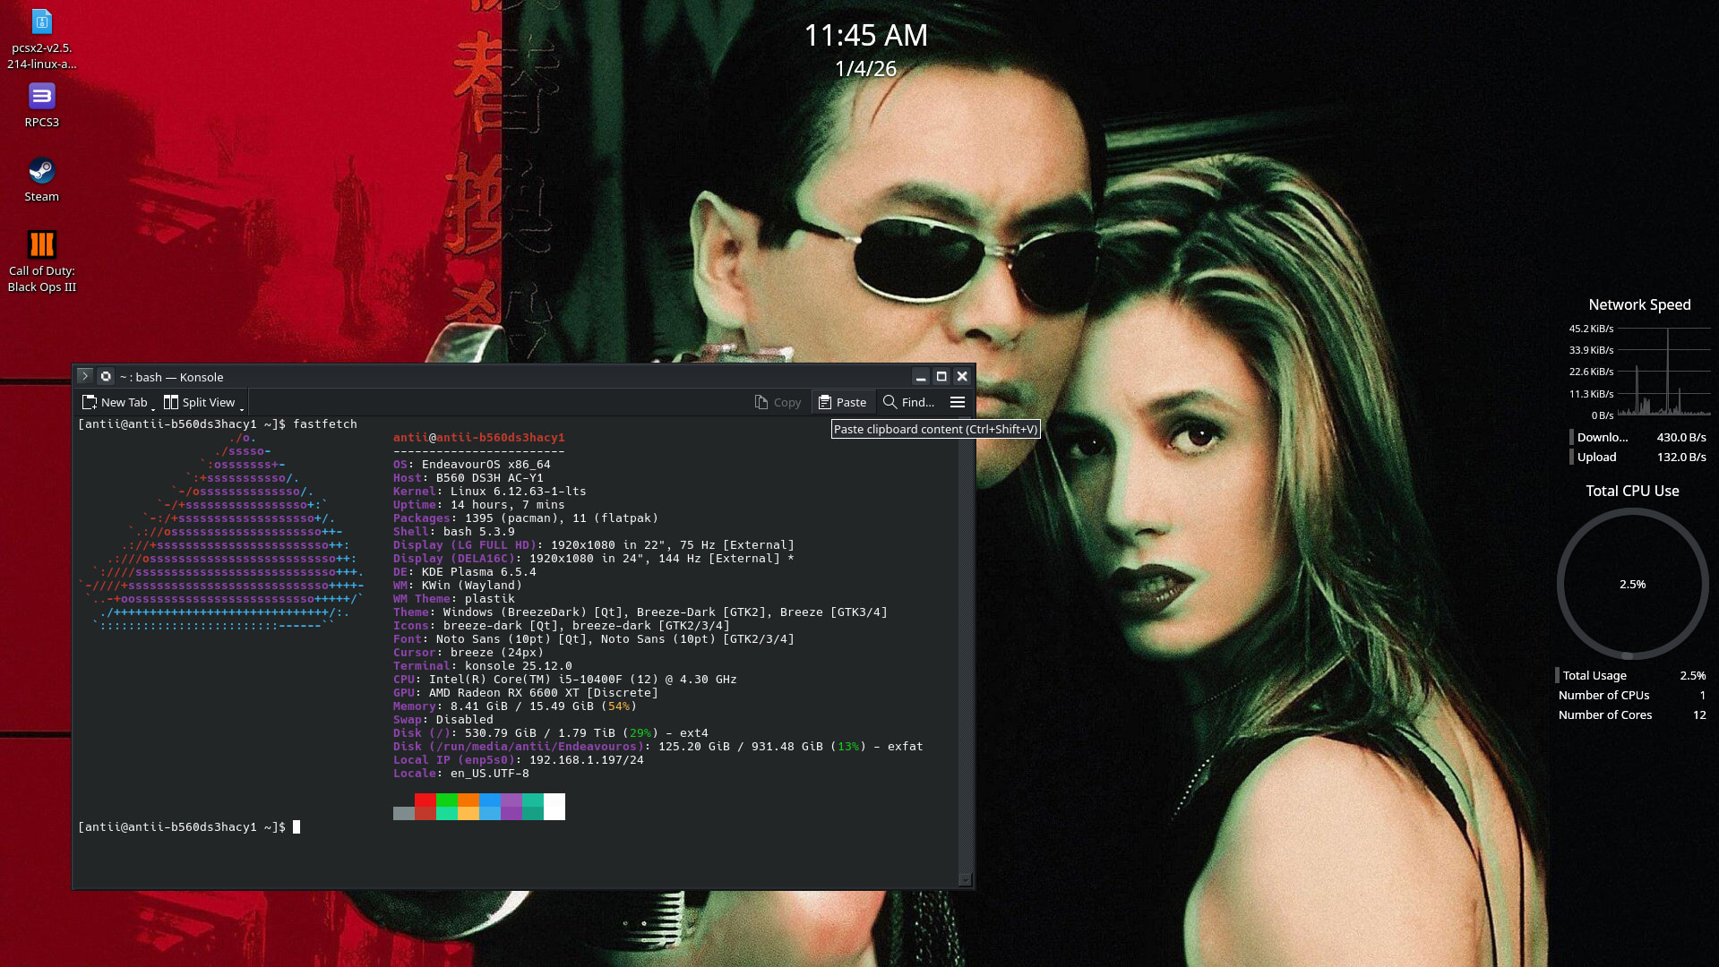Open Konsole hamburger menu
This screenshot has height=967, width=1719.
point(958,402)
